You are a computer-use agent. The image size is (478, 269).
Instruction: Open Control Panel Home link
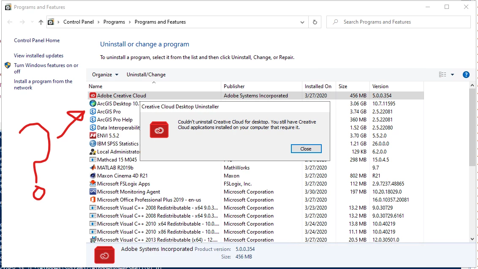(37, 40)
